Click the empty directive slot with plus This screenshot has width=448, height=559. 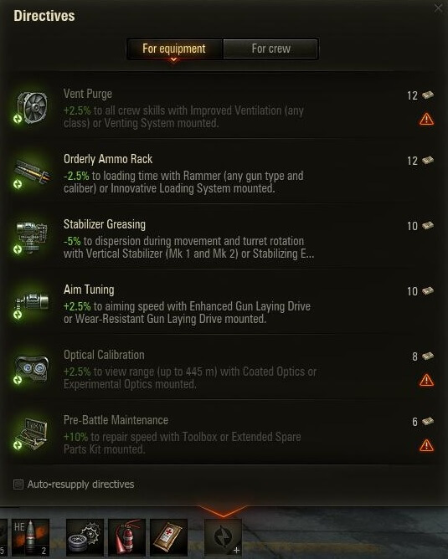(x=223, y=537)
